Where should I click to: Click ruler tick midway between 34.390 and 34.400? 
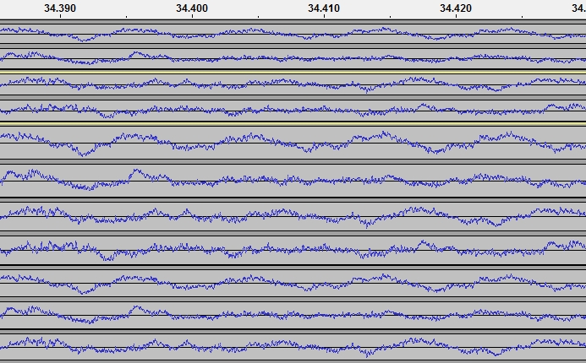[x=126, y=17]
